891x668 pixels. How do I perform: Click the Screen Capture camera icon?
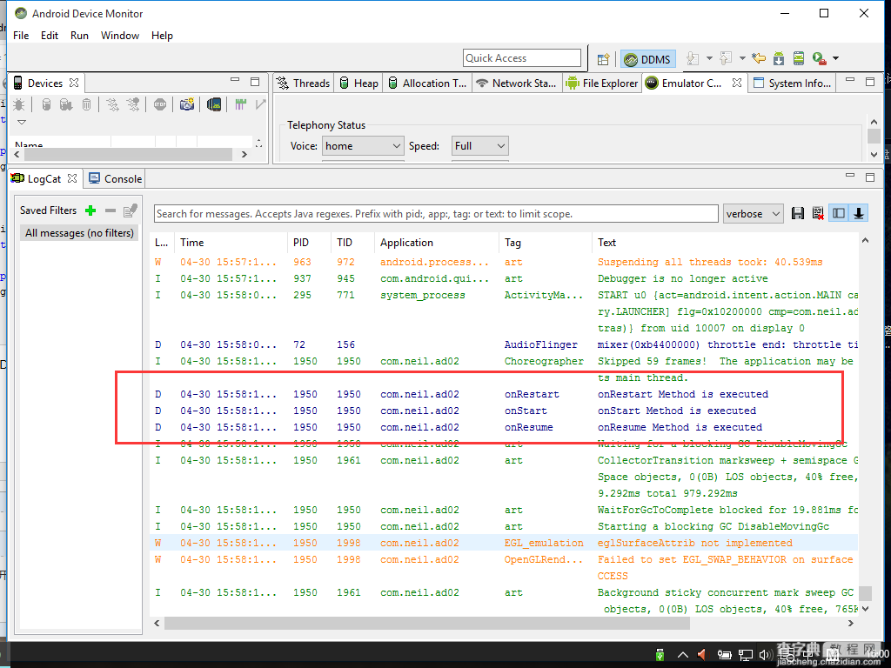pyautogui.click(x=187, y=104)
